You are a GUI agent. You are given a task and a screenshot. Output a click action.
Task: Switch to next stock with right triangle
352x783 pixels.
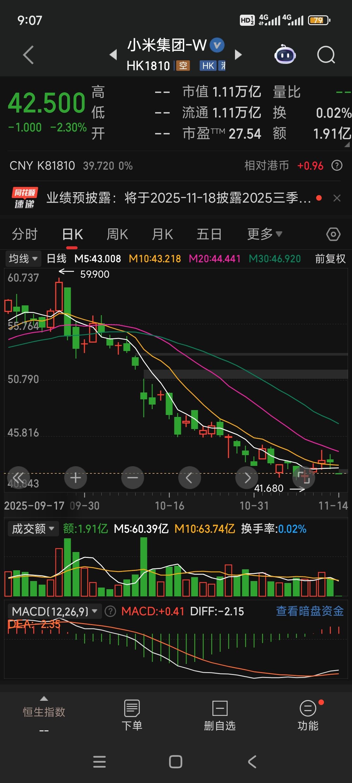click(238, 54)
